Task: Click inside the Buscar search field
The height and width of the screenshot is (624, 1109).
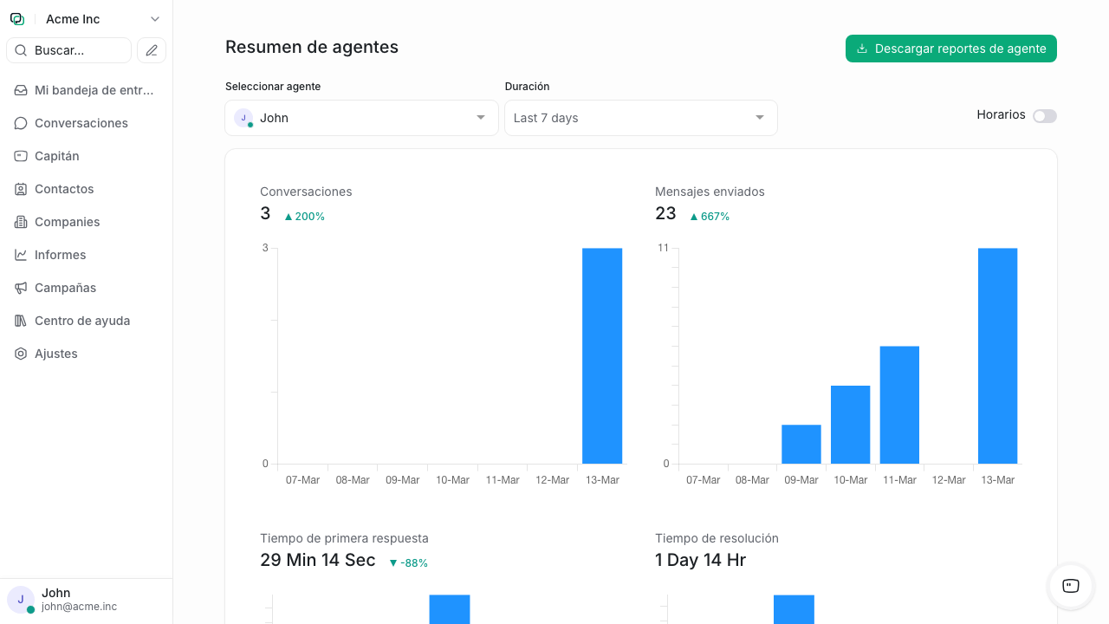Action: coord(68,50)
